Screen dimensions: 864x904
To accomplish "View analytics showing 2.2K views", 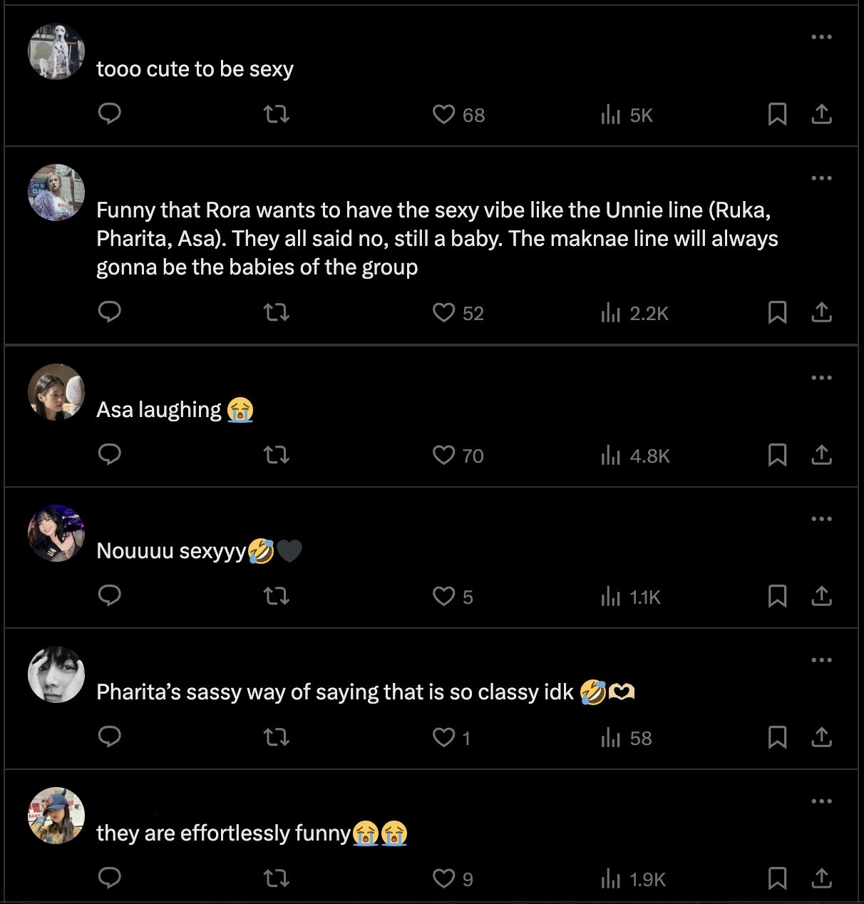I will tap(634, 313).
